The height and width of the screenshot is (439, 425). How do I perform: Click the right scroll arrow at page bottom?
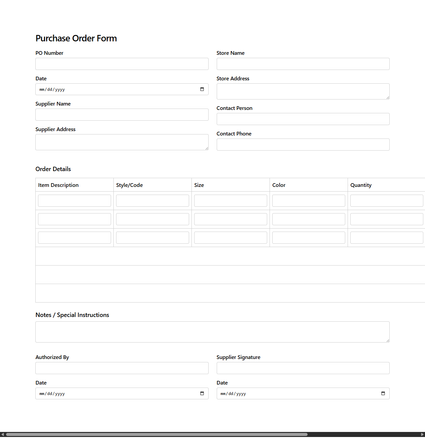[422, 434]
